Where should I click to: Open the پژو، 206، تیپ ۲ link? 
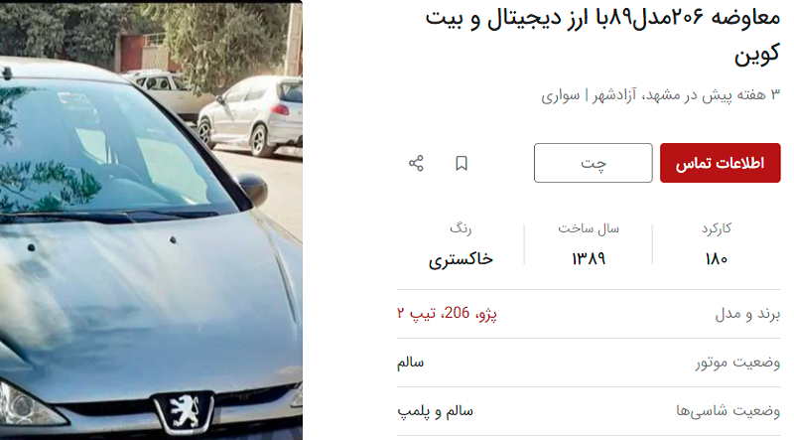pyautogui.click(x=448, y=314)
